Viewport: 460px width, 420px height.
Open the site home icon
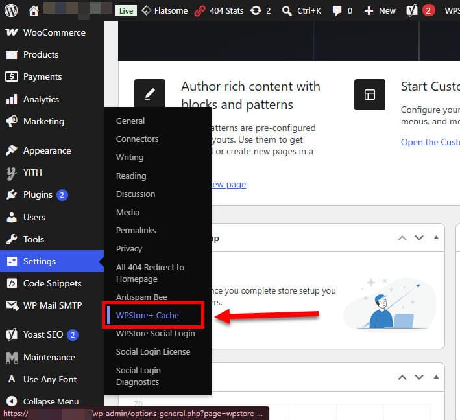pyautogui.click(x=34, y=10)
